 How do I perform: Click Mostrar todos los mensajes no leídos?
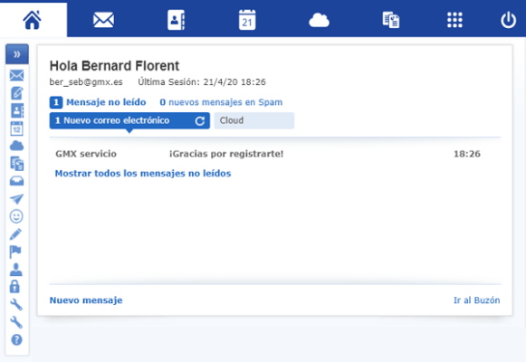[x=143, y=173]
